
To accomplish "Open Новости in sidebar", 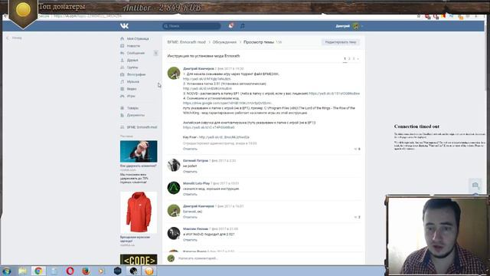I will tap(133, 46).
